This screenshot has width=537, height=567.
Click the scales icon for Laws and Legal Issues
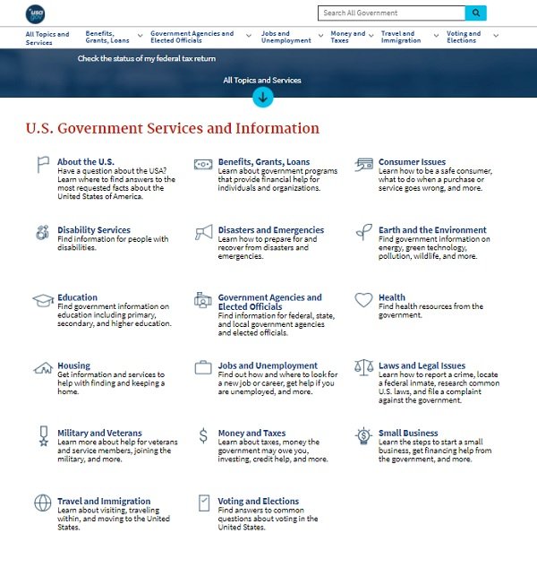363,367
